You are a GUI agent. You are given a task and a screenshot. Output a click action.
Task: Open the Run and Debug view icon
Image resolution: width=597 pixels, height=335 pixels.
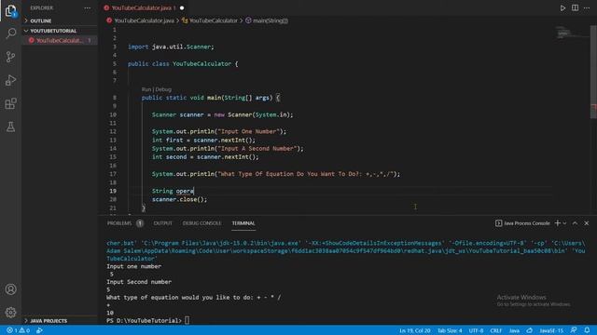10,80
